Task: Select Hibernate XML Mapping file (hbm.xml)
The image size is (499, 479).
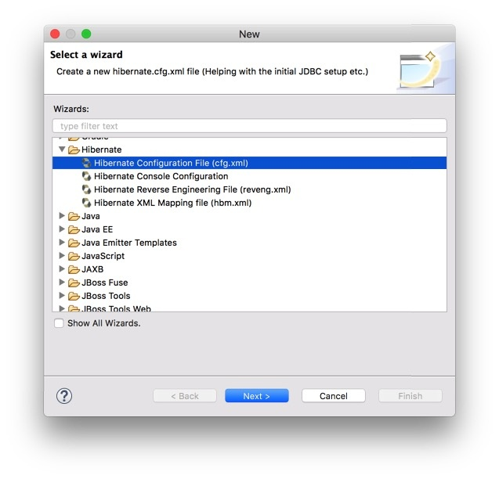Action: [173, 203]
